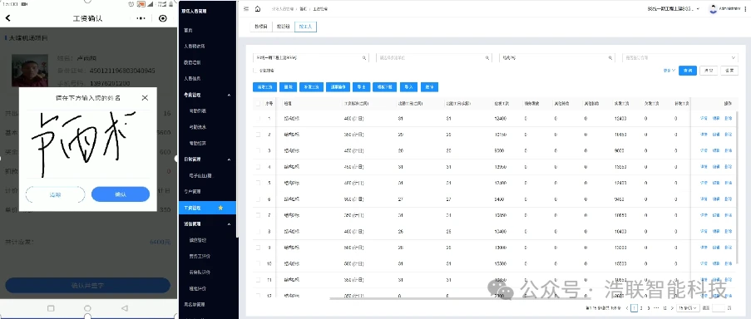The image size is (751, 319).
Task: Select the 按工人 tab
Action: click(x=305, y=27)
